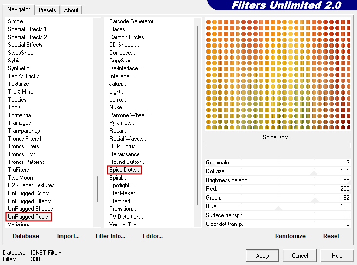The width and height of the screenshot is (357, 265).
Task: Select the Pantone Wheel filter
Action: coord(129,115)
